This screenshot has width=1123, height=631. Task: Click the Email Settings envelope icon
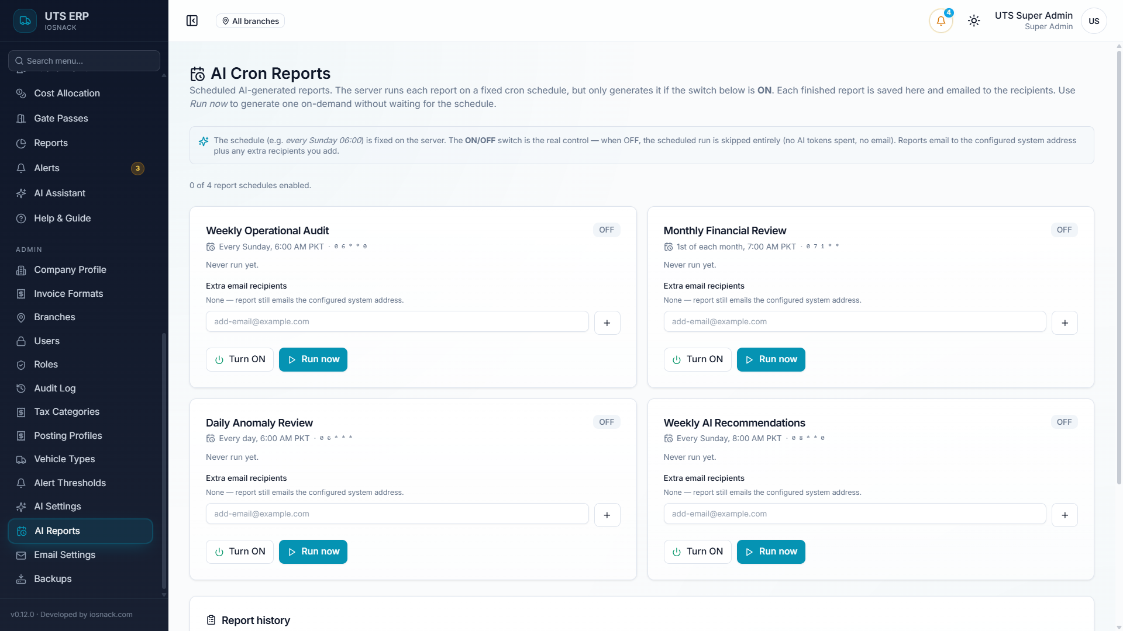pos(21,555)
